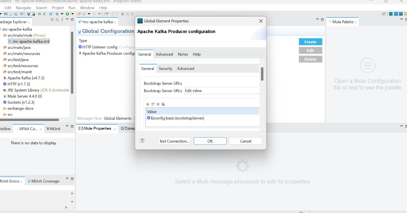
Task: Open the Run button dropdown arrow
Action: coord(72,14)
